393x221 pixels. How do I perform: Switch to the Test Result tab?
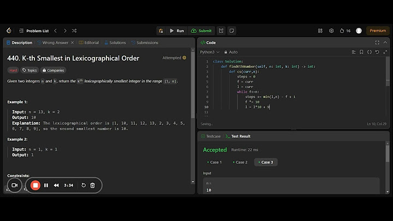coord(238,136)
